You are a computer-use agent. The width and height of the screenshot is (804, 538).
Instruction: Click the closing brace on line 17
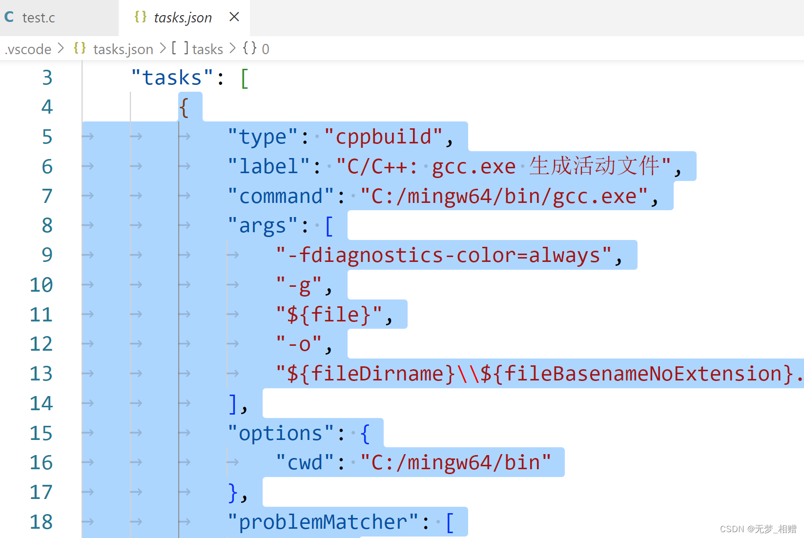233,493
